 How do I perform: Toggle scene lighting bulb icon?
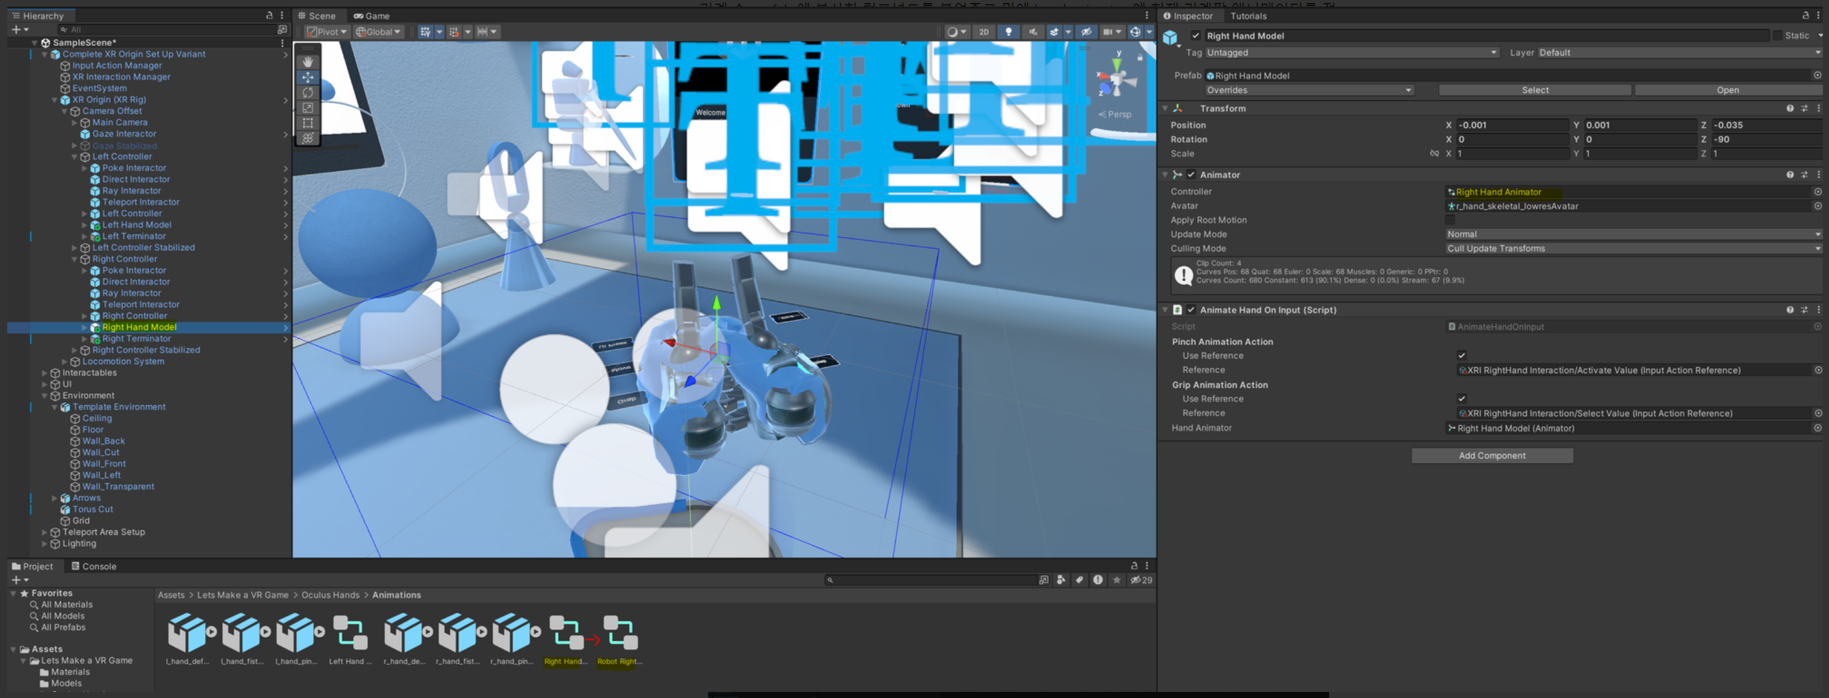tap(1008, 32)
